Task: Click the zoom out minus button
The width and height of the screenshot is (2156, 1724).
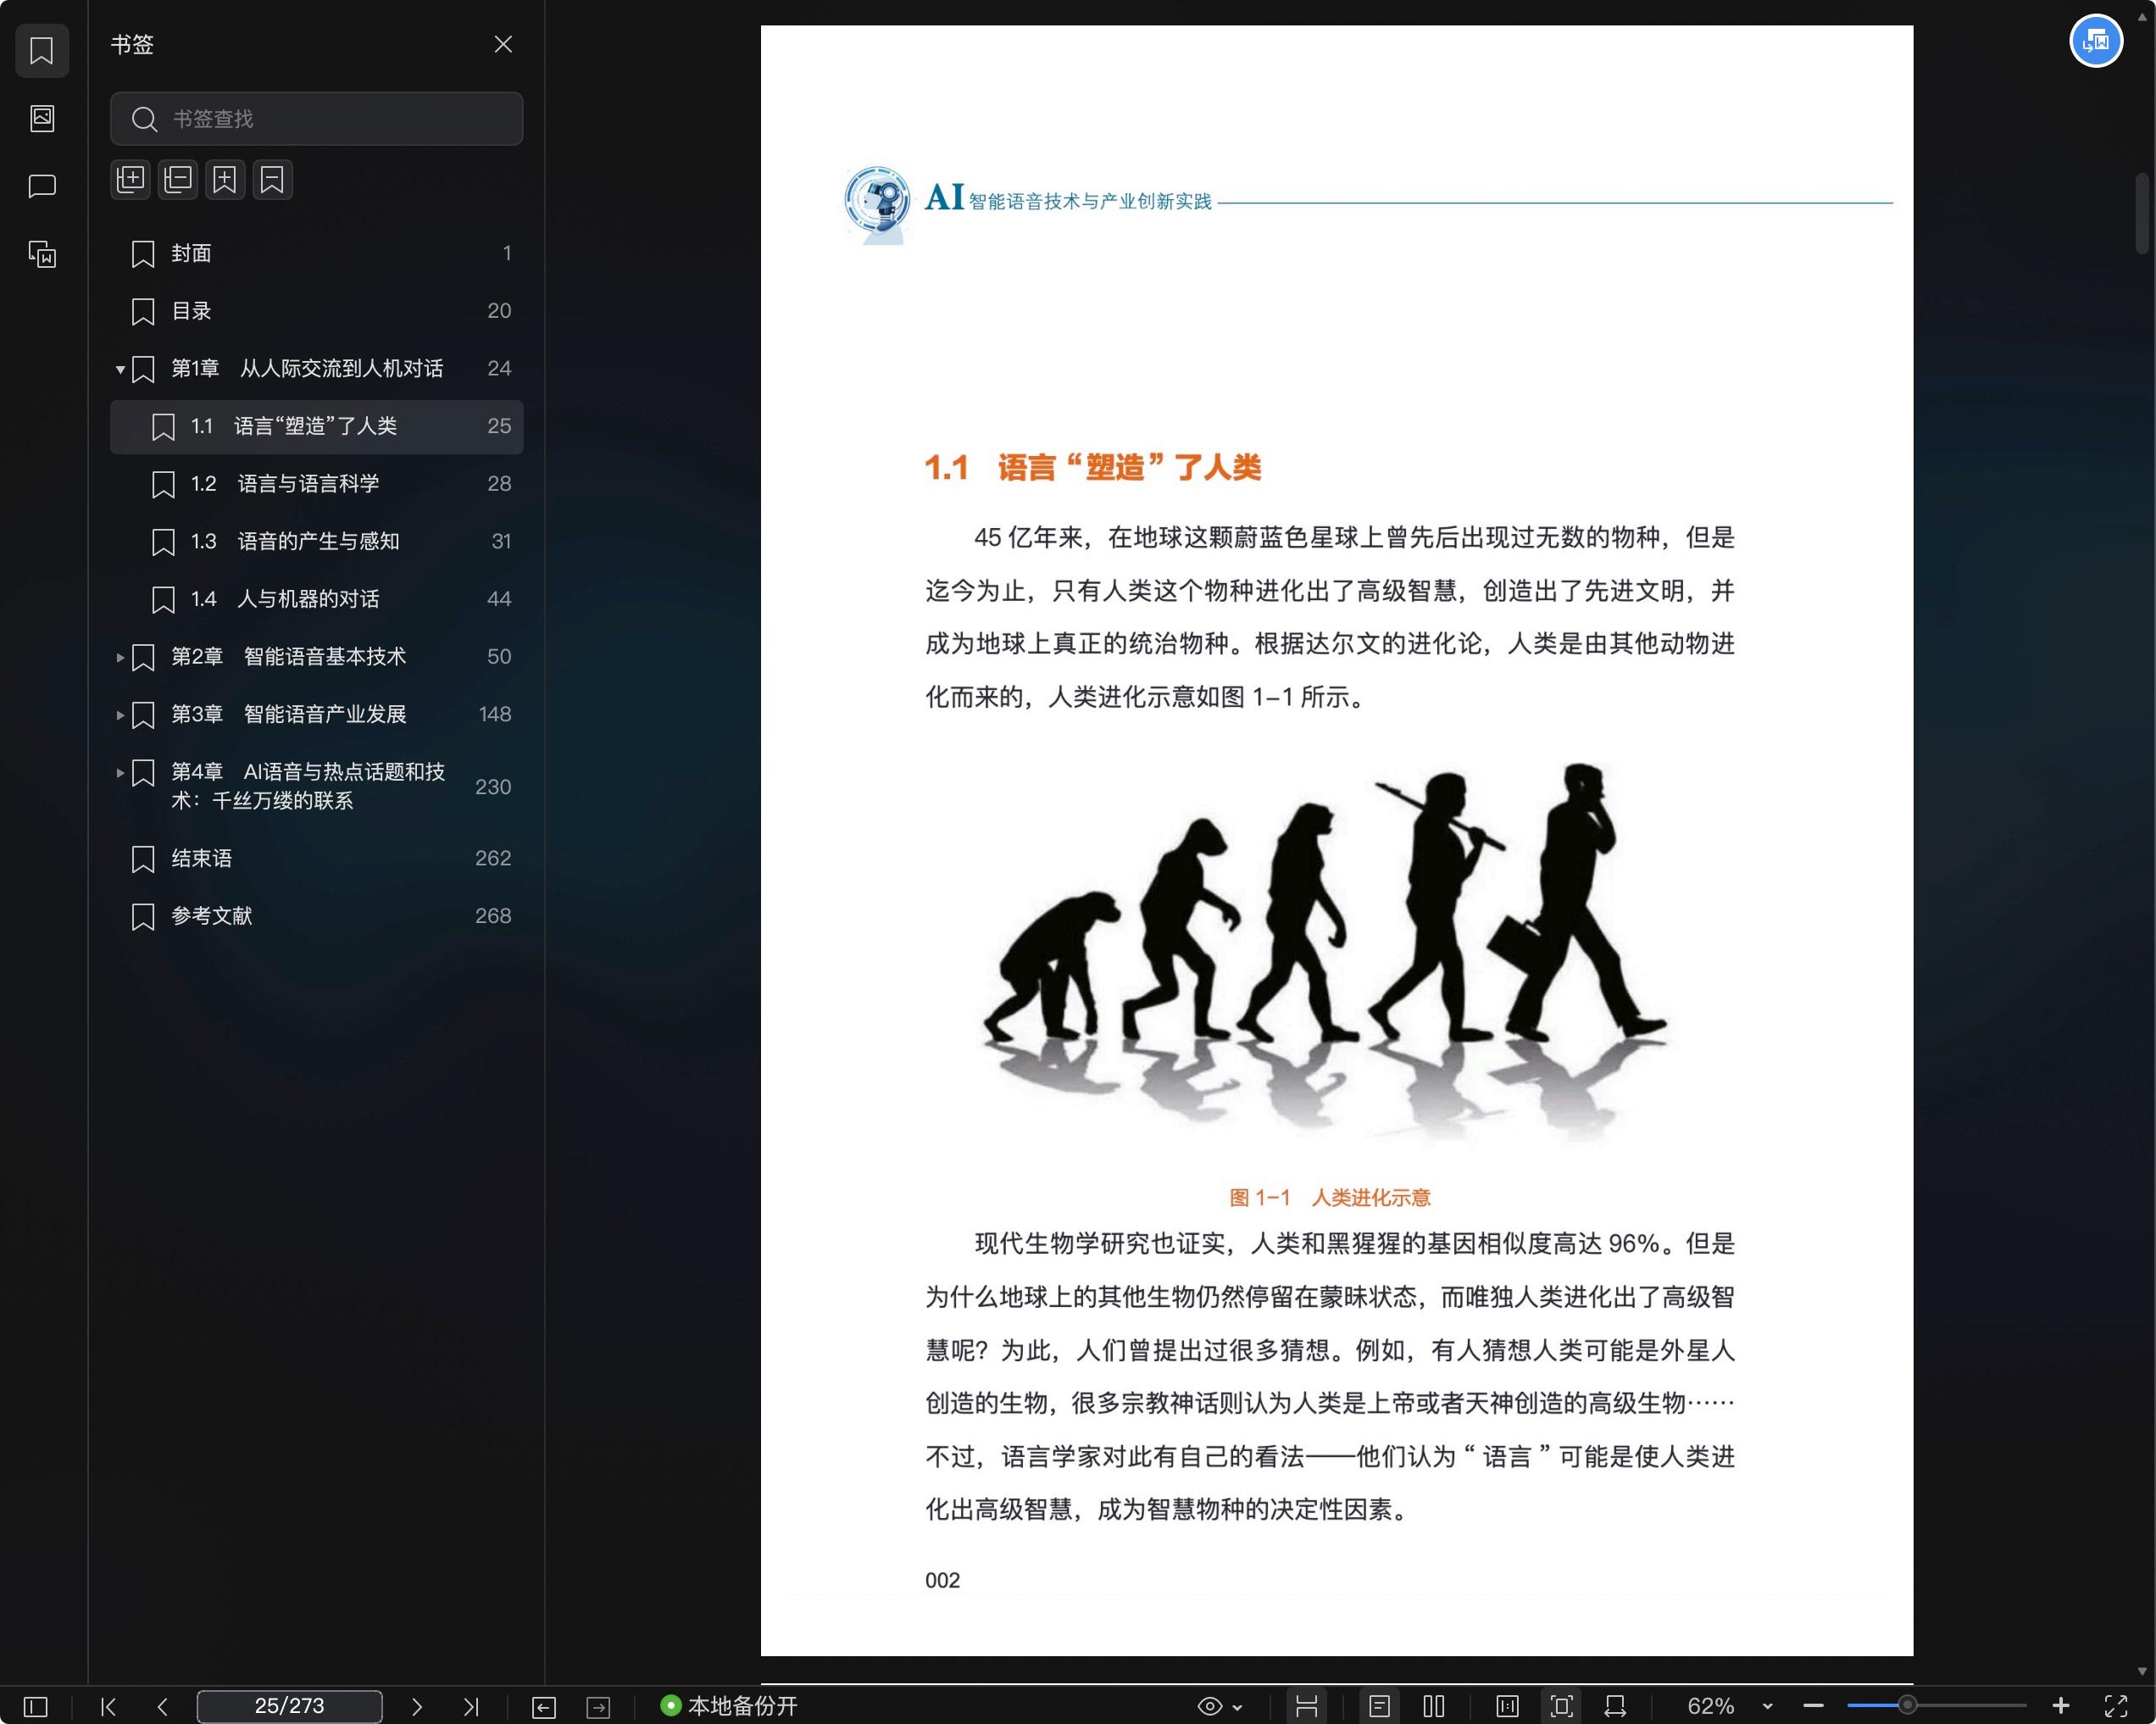Action: pos(1814,1706)
